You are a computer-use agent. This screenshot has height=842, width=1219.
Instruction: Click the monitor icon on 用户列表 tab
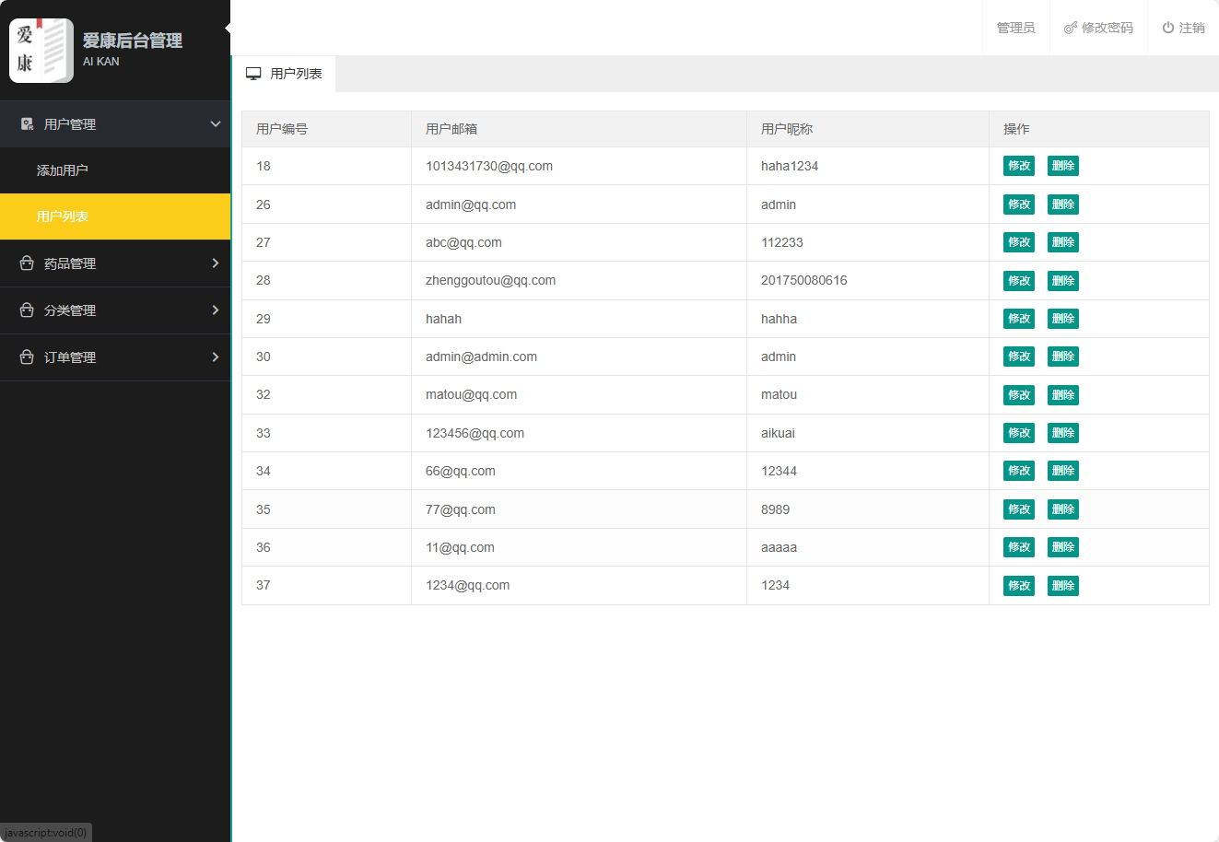253,74
